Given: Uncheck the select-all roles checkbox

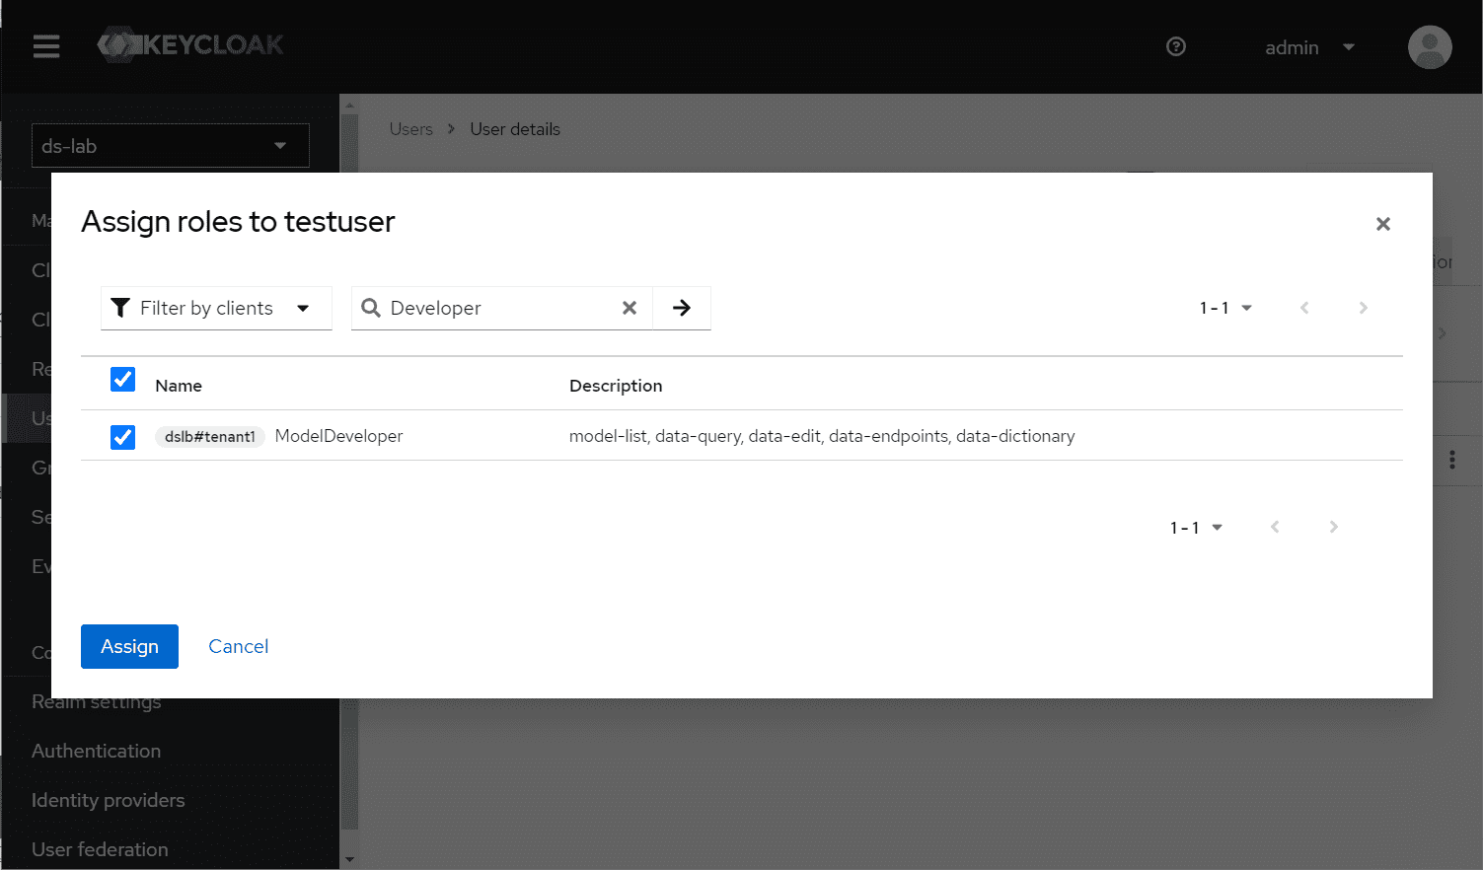Looking at the screenshot, I should tap(122, 379).
